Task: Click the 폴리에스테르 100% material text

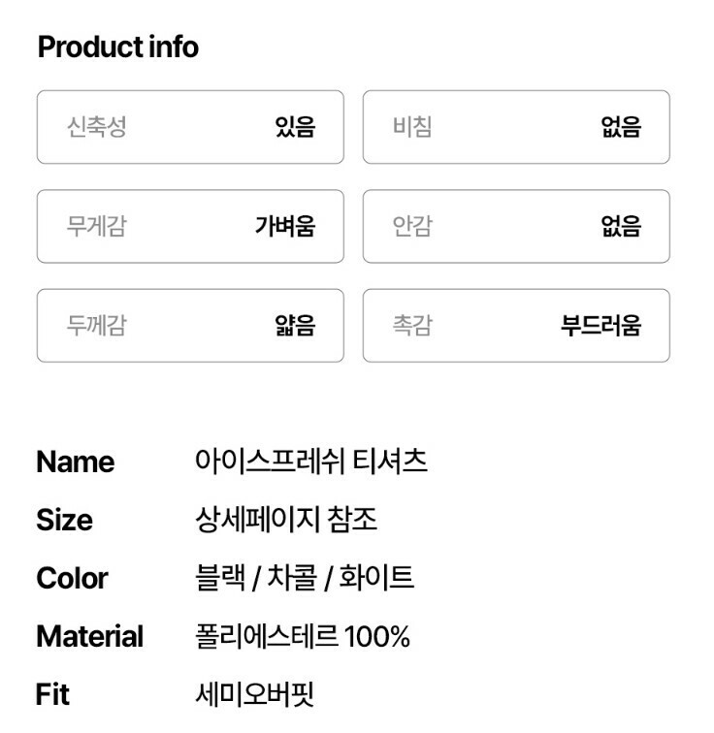Action: point(302,637)
